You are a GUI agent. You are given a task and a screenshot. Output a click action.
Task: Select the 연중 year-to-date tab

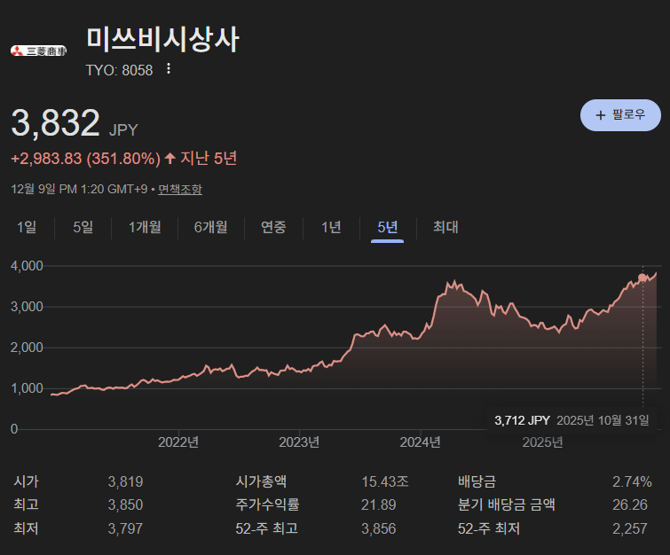273,227
